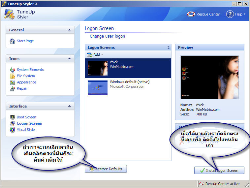Close the TuneUp Styler window

tap(245, 4)
